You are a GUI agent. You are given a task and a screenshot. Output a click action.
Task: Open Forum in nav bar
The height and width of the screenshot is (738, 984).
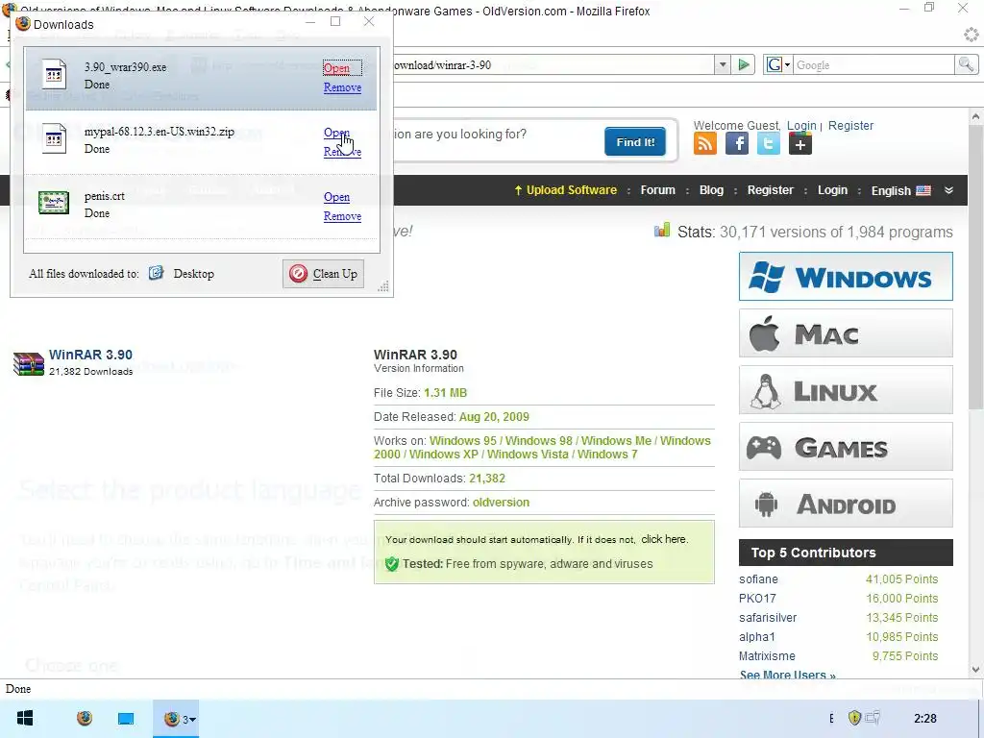tap(657, 190)
